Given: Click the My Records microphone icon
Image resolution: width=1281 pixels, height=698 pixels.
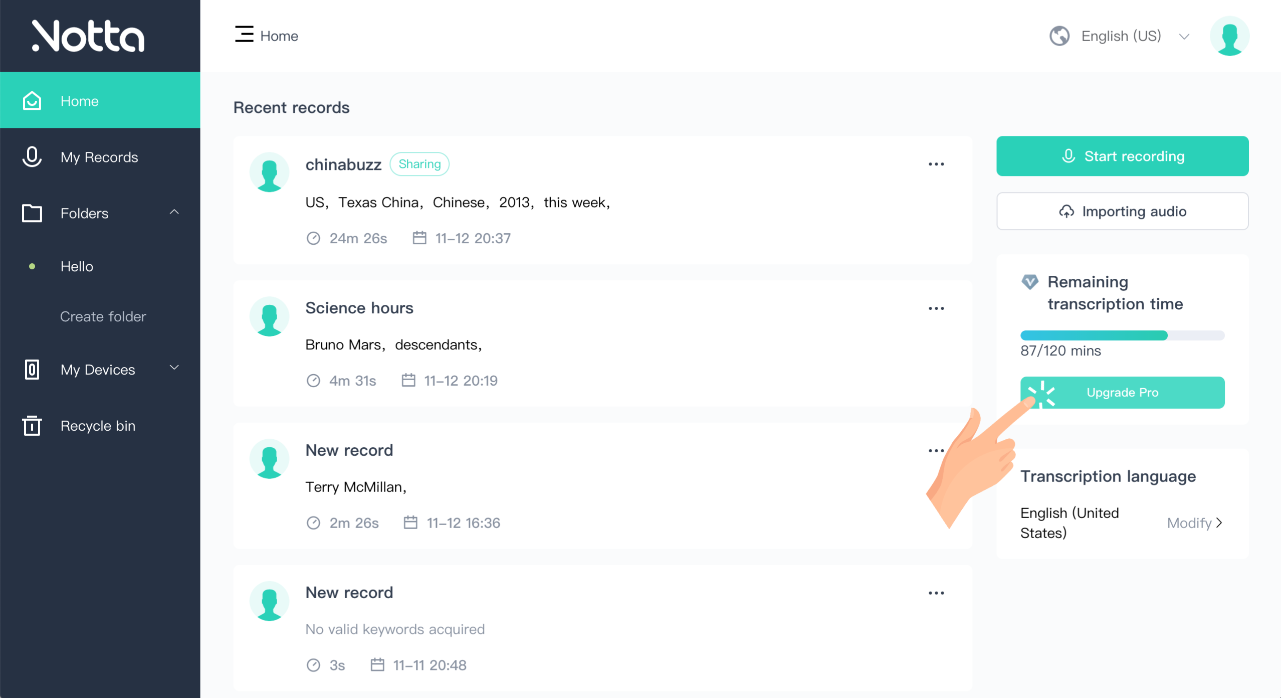Looking at the screenshot, I should (x=32, y=157).
